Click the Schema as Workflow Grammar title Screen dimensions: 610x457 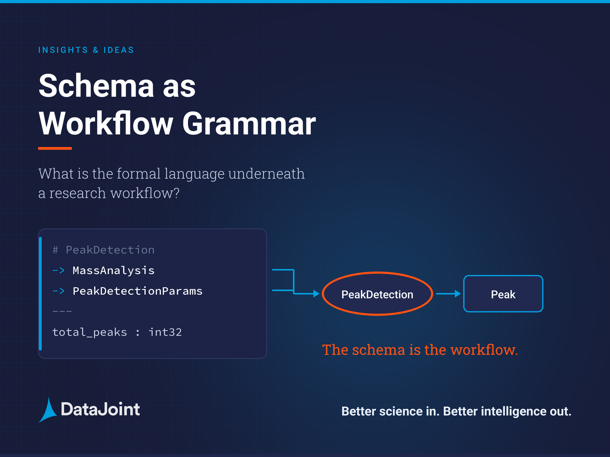tap(177, 104)
